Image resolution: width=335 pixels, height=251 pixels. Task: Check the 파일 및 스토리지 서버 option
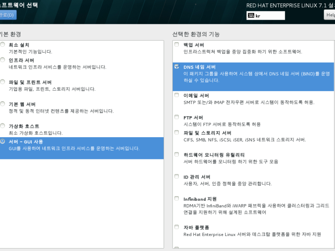point(177,132)
